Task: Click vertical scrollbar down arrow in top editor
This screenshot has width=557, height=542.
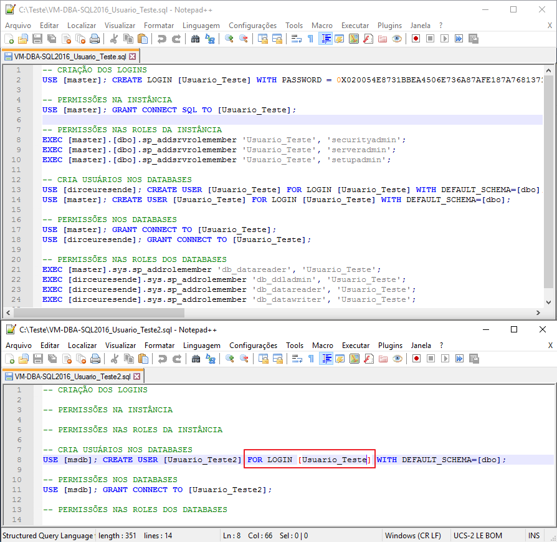Action: [548, 302]
